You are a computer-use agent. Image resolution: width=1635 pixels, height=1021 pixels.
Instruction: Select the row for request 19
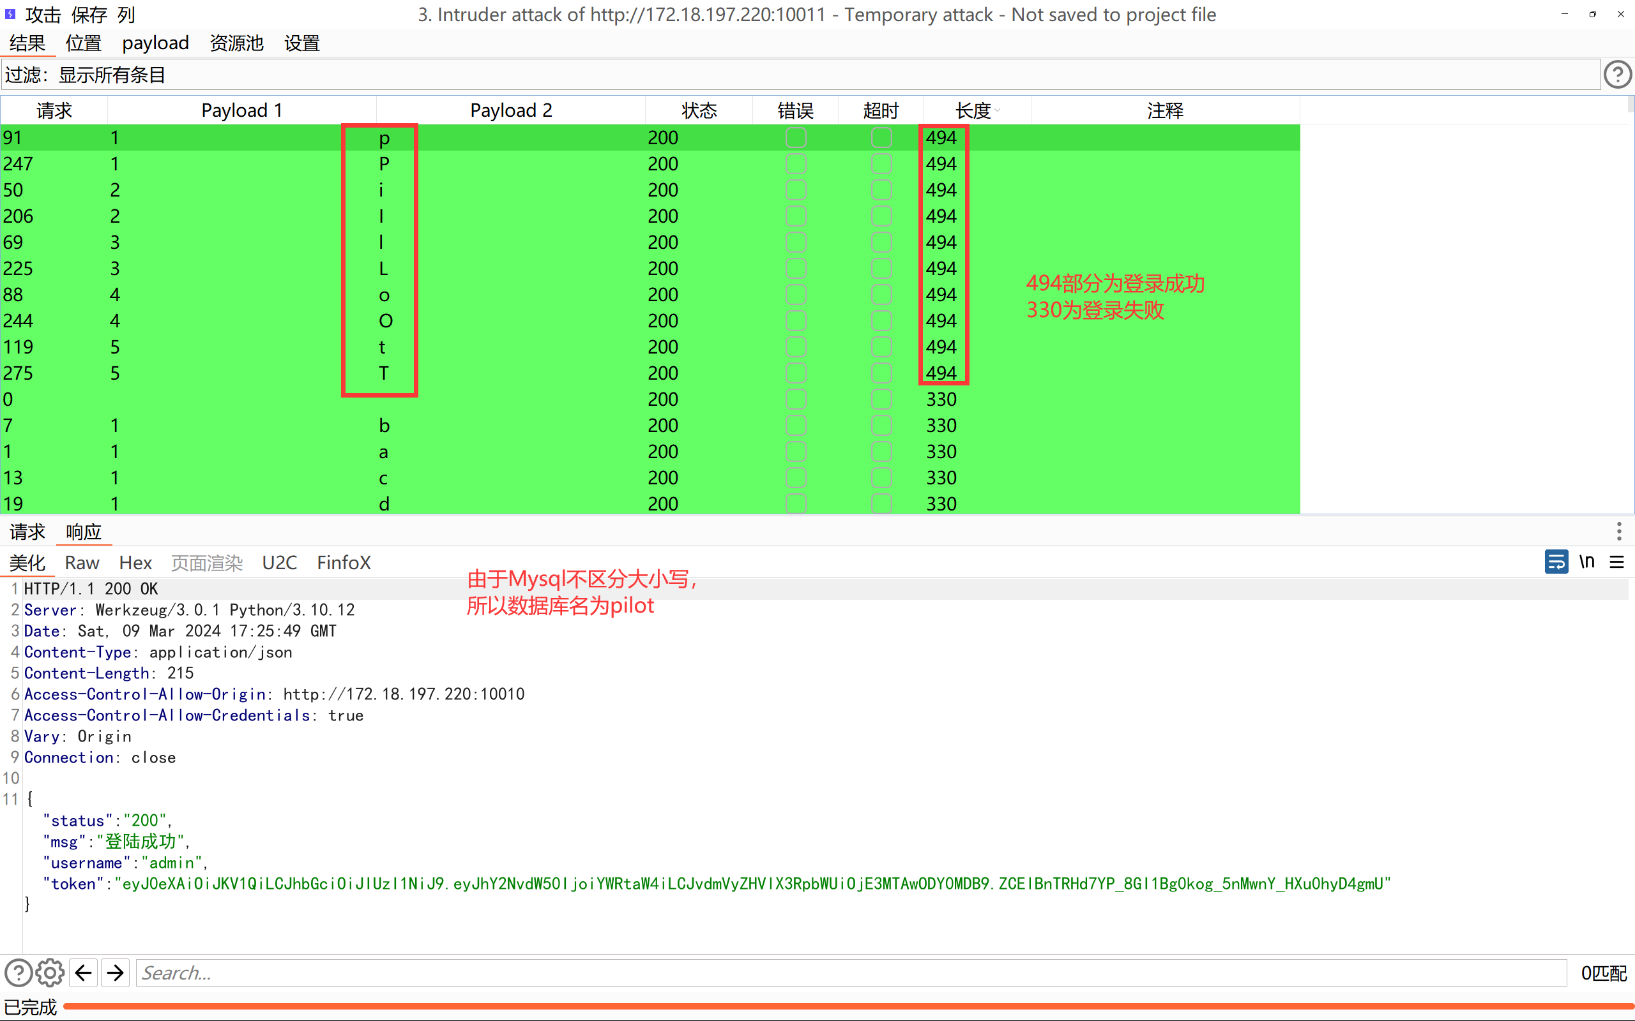tap(650, 503)
